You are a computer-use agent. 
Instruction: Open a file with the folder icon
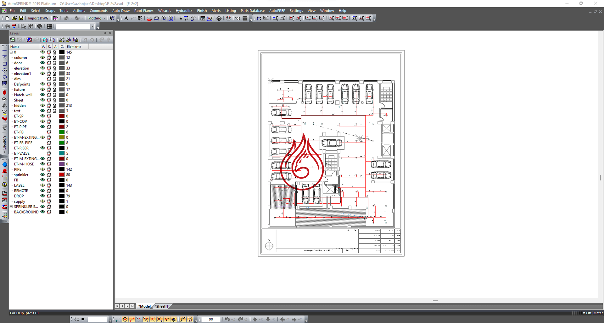pos(14,18)
